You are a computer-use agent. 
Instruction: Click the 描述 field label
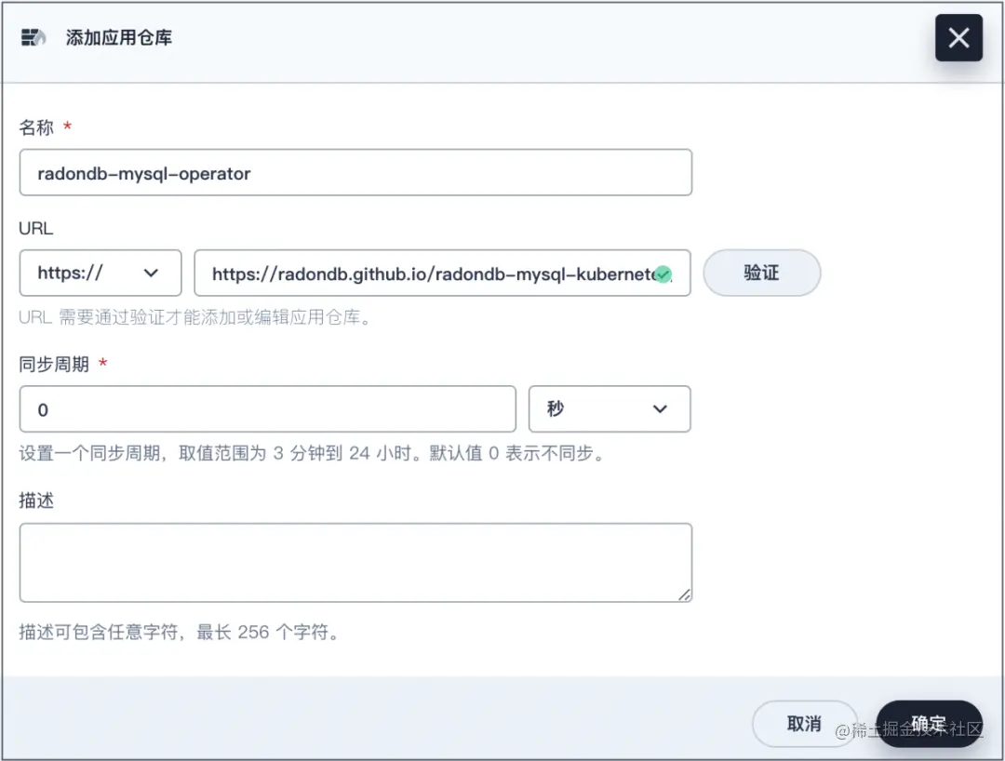click(36, 501)
